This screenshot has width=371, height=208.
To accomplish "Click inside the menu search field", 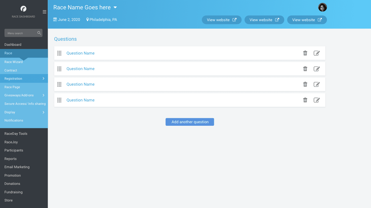I will tap(20, 33).
